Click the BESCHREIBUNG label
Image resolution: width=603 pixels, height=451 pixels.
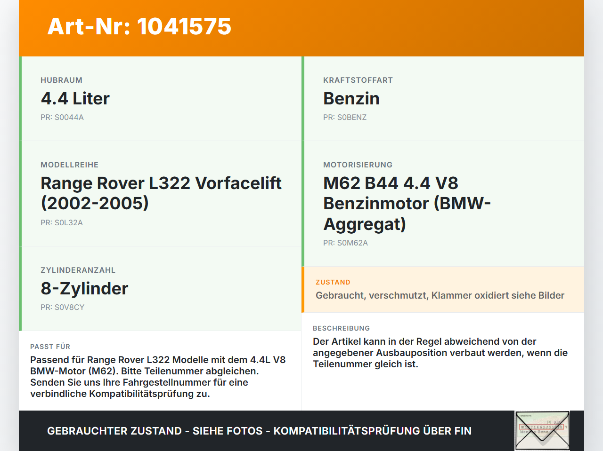[342, 328]
